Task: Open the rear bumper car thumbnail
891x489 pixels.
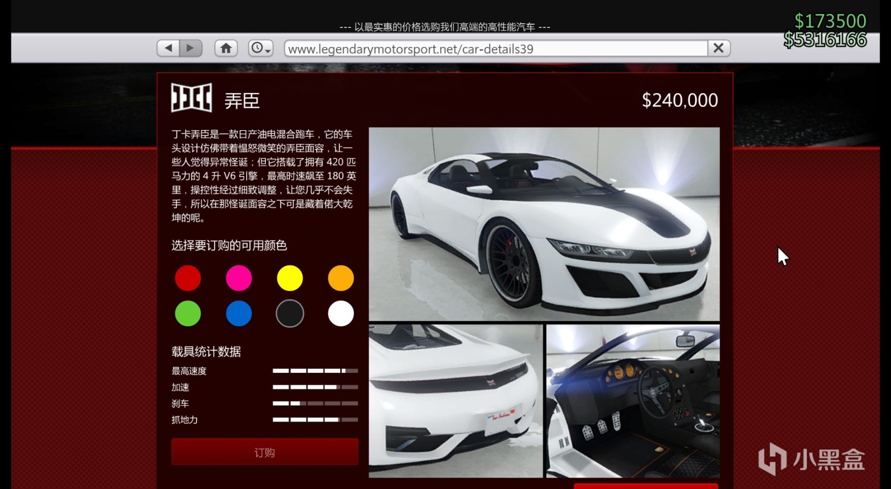Action: (456, 401)
